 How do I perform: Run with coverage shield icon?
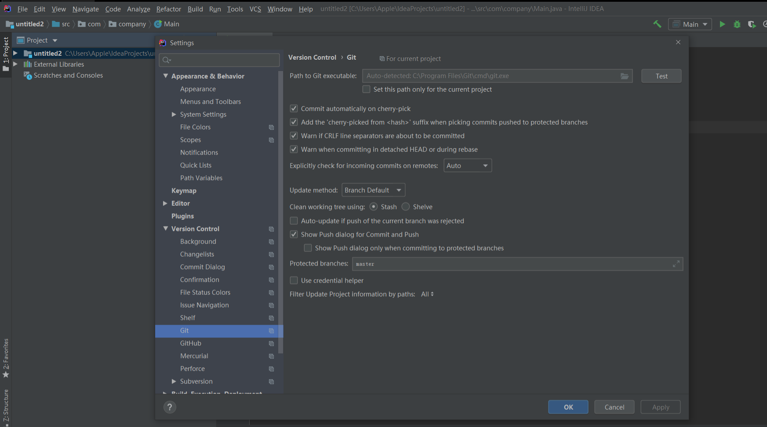tap(752, 24)
